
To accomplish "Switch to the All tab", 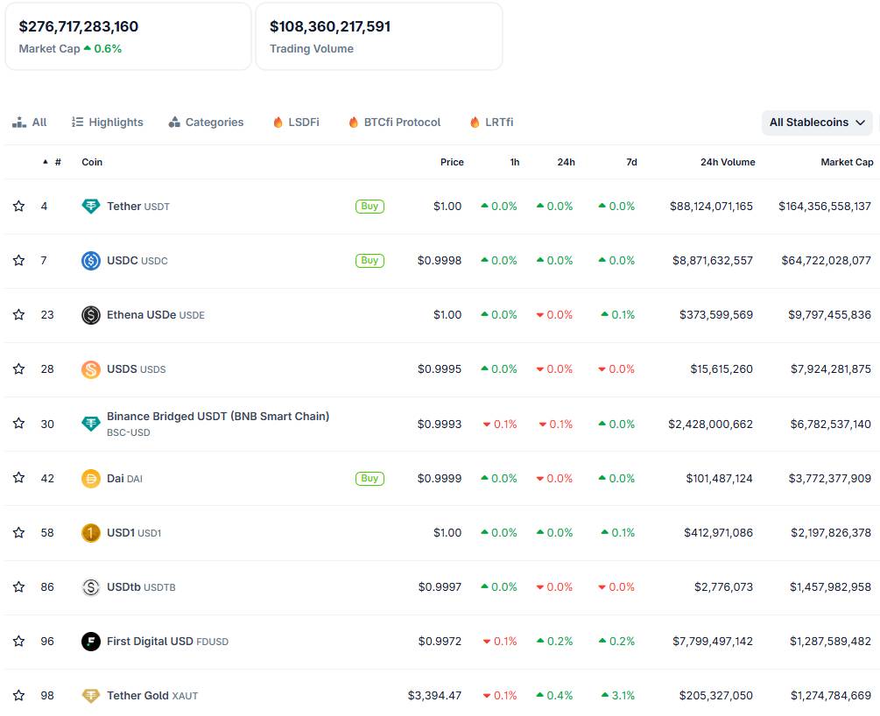I will click(30, 123).
